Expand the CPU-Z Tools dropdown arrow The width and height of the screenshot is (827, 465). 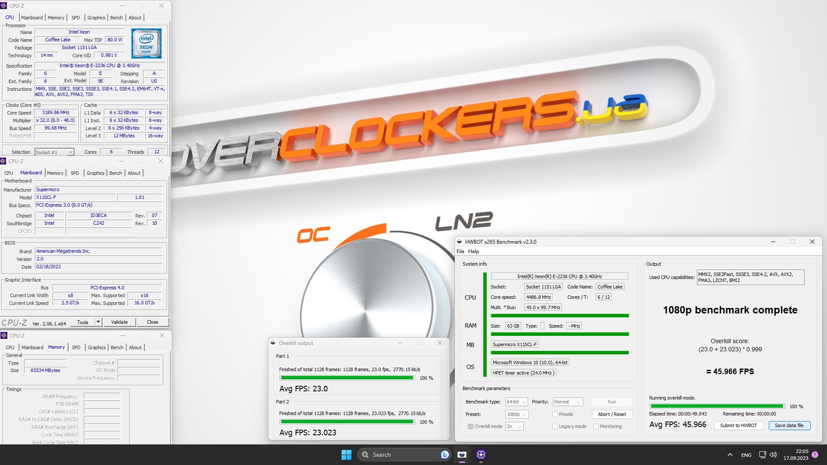coord(98,322)
